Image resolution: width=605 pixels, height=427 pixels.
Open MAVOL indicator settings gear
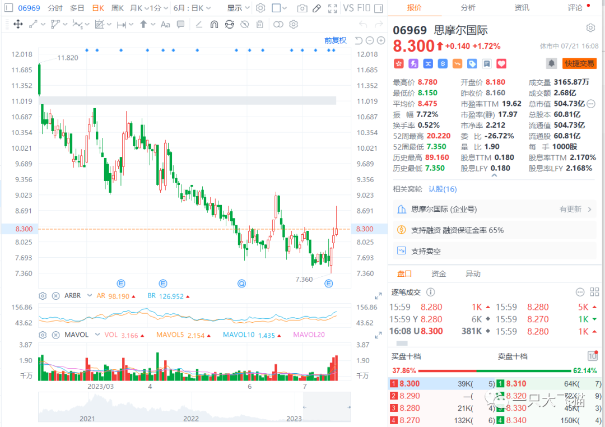tap(43, 335)
